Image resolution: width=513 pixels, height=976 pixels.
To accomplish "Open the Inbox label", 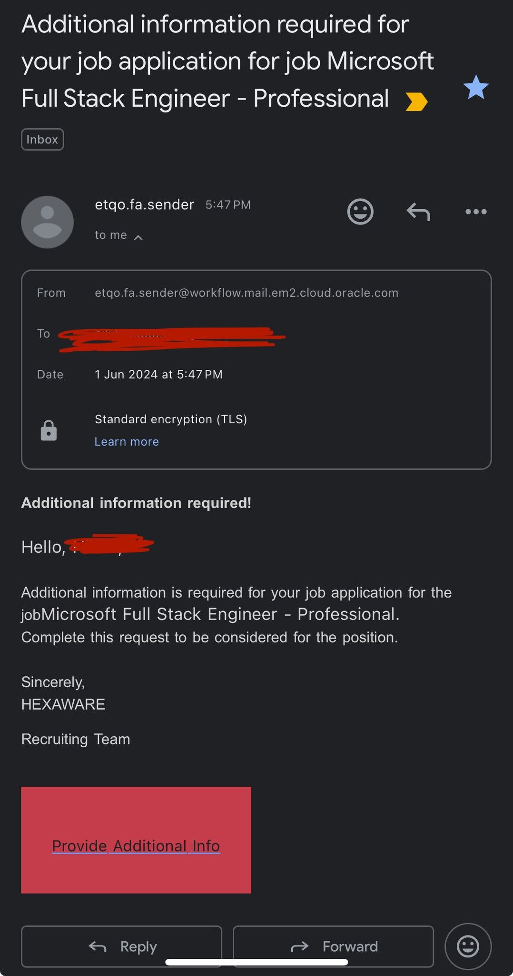I will 42,140.
